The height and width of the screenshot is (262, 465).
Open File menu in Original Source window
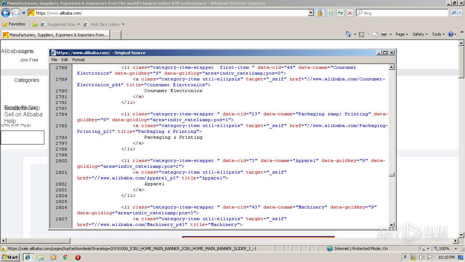[x=54, y=60]
